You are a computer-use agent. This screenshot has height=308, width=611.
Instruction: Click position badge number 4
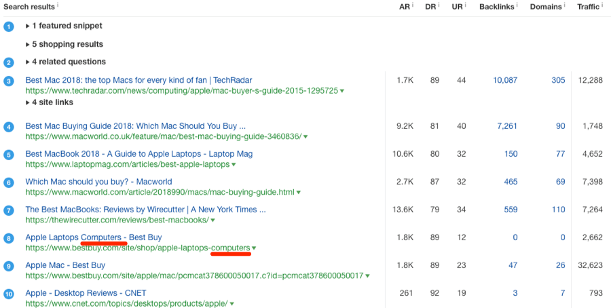coord(9,127)
